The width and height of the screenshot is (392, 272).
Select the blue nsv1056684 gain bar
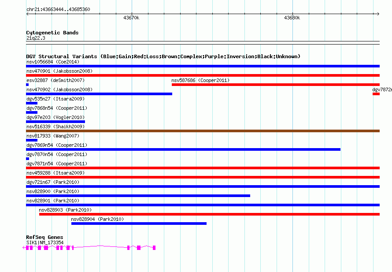[203, 66]
